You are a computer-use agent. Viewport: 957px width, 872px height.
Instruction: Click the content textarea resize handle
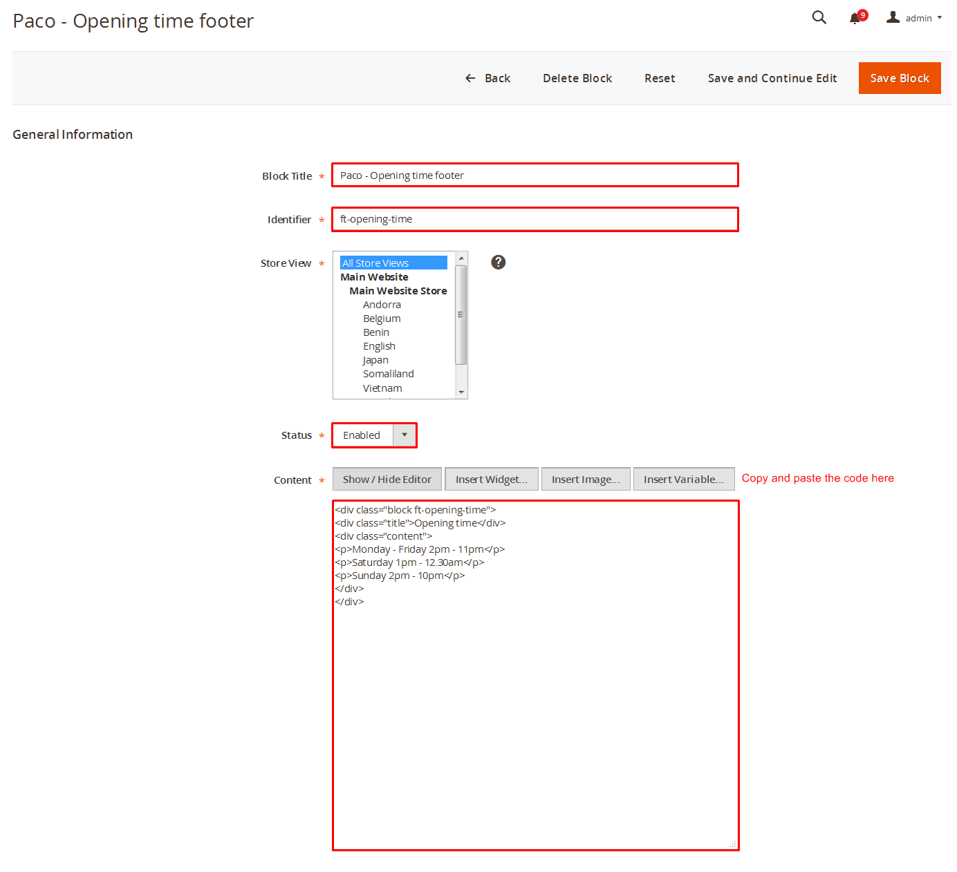tap(732, 844)
